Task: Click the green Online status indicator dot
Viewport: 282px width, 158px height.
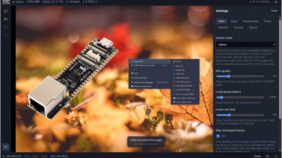Action: click(14, 2)
